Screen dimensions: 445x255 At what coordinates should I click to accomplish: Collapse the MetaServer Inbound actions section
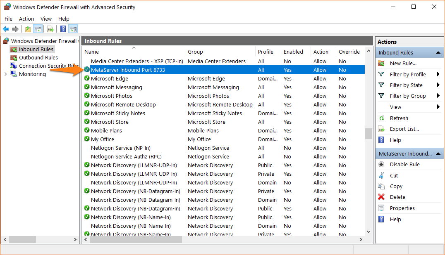point(438,153)
